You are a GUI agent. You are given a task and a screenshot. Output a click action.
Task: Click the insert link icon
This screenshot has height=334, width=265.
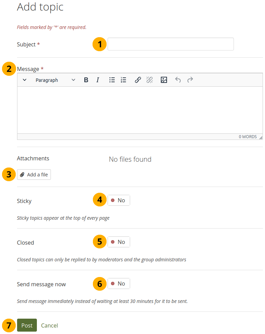138,80
